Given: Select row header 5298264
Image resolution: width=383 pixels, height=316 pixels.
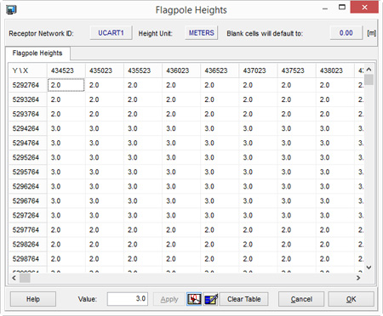Looking at the screenshot, I should point(28,244).
